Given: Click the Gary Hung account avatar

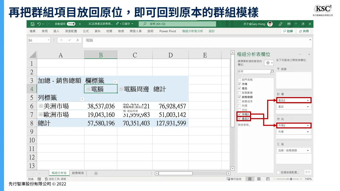Looking at the screenshot, I should click(270, 24).
